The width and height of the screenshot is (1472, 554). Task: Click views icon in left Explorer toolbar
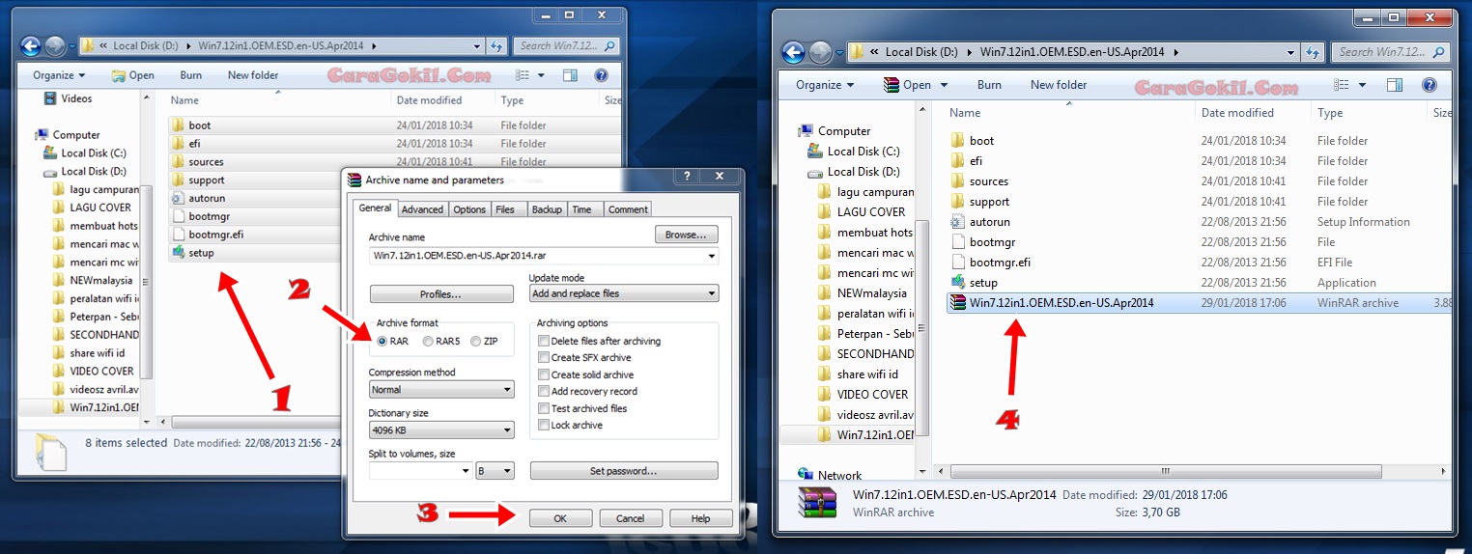523,75
